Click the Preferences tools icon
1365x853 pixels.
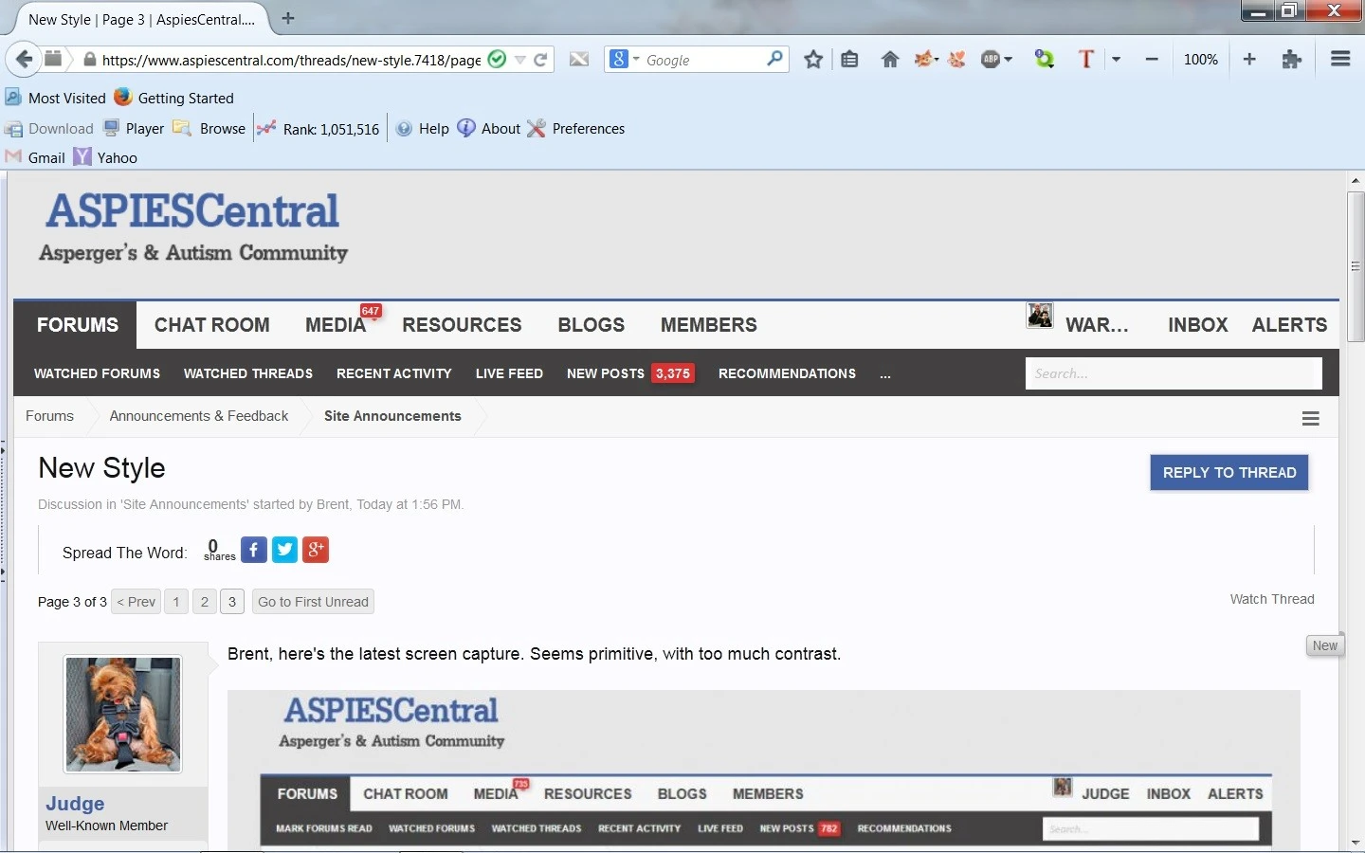coord(537,128)
